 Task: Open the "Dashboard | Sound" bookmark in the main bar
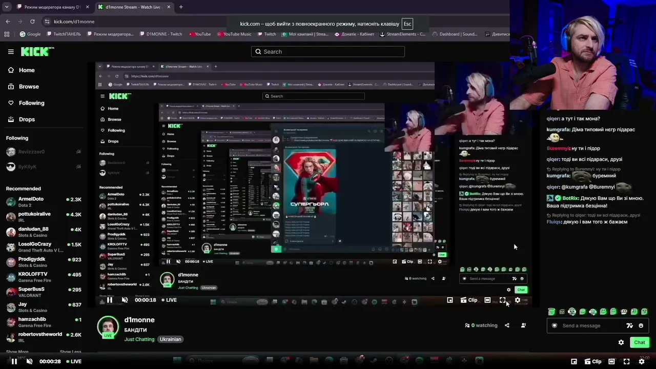click(x=455, y=34)
